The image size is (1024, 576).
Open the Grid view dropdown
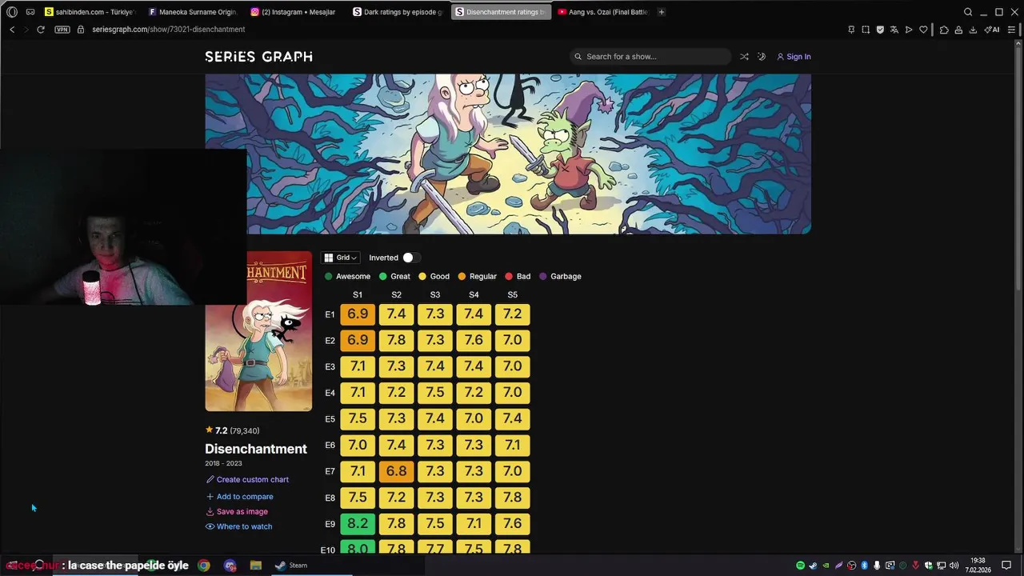tap(341, 258)
